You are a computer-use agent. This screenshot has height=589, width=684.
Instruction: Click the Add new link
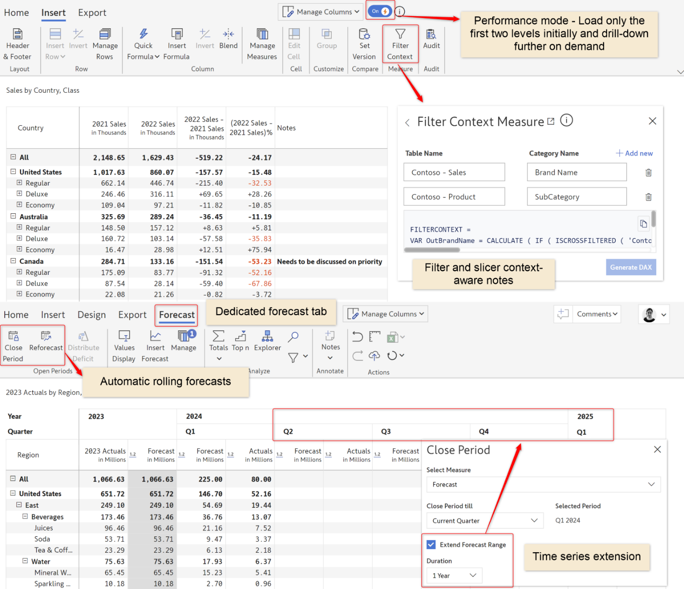pos(634,153)
